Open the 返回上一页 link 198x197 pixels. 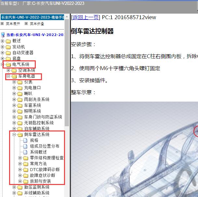[86, 18]
